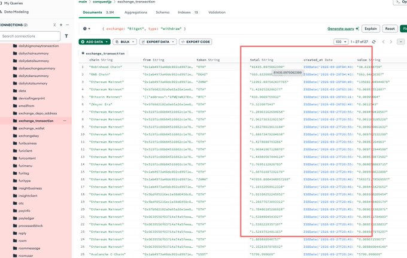This screenshot has height=258, width=407.
Task: Refresh the document results list
Action: coord(373,42)
